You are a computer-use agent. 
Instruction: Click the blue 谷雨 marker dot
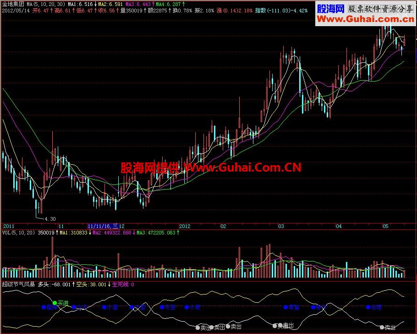tap(368, 307)
